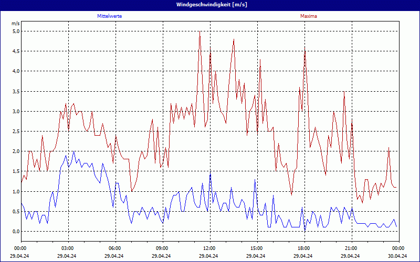Click the 12:00 time axis label
Screen dimensions: 420x262
(209, 248)
